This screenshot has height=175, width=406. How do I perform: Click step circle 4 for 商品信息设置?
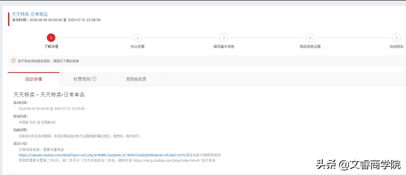click(x=310, y=38)
